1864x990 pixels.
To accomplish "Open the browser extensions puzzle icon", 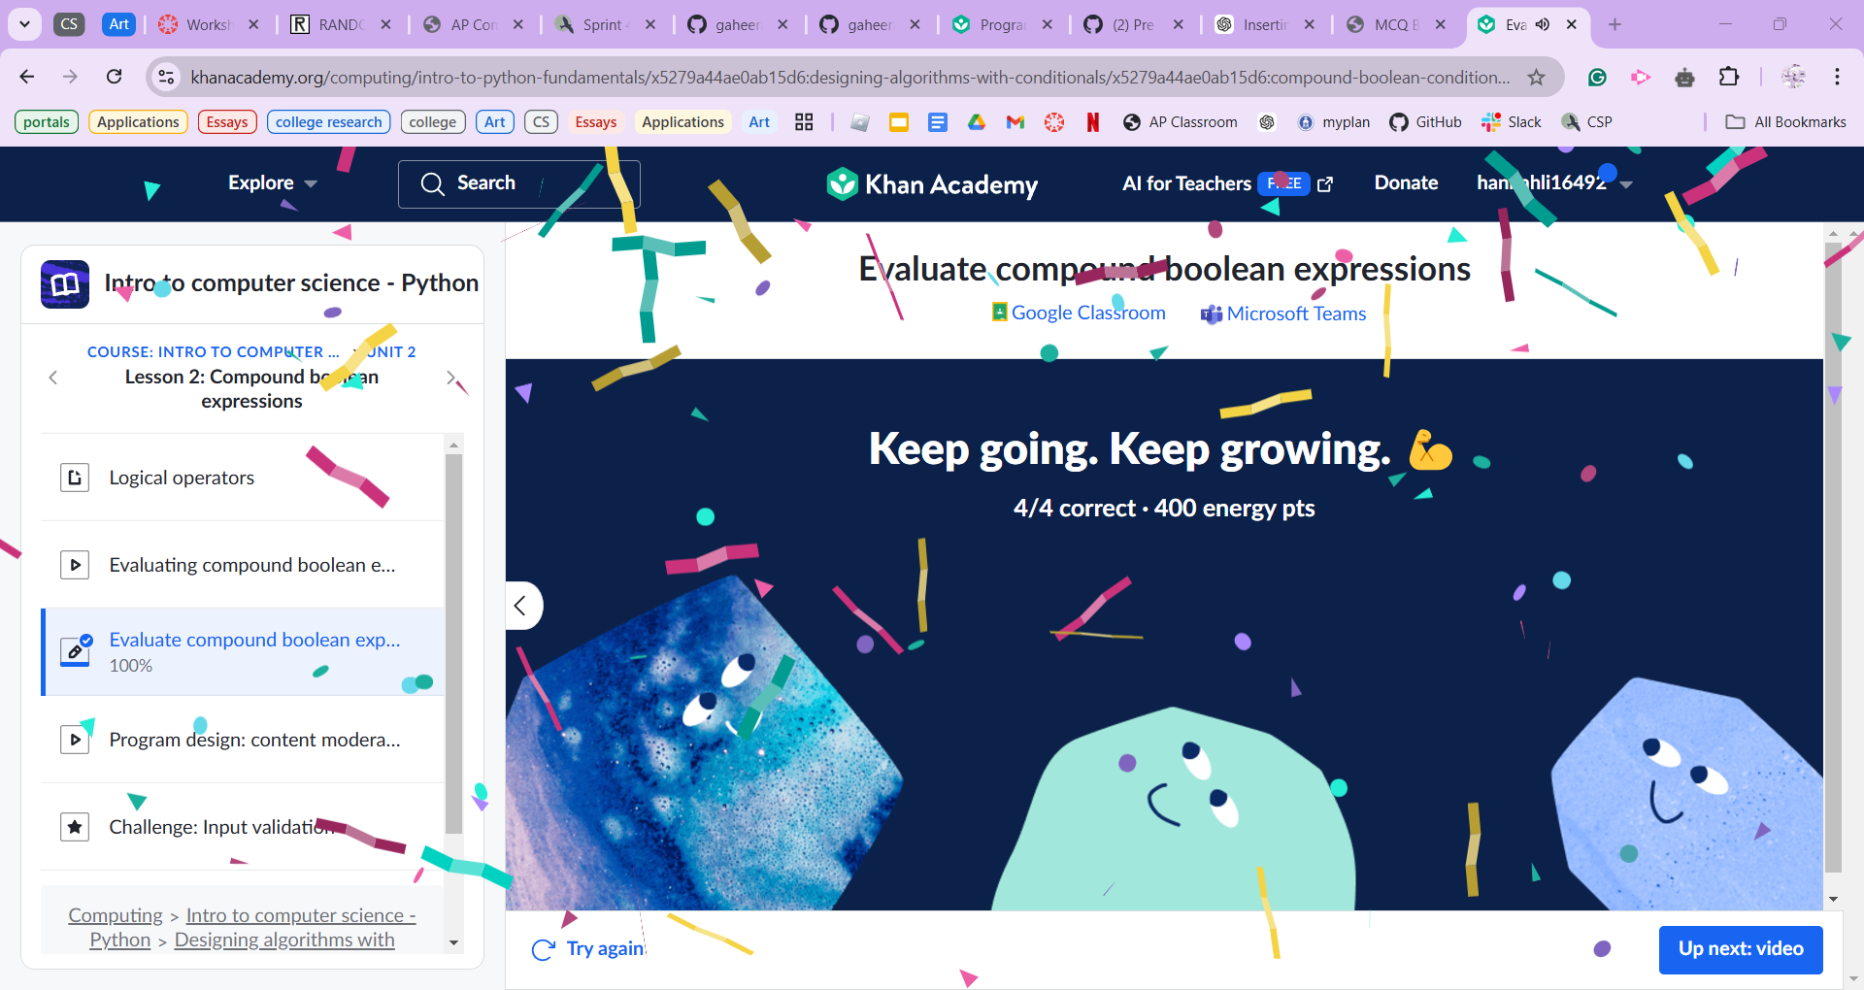I will (x=1729, y=77).
